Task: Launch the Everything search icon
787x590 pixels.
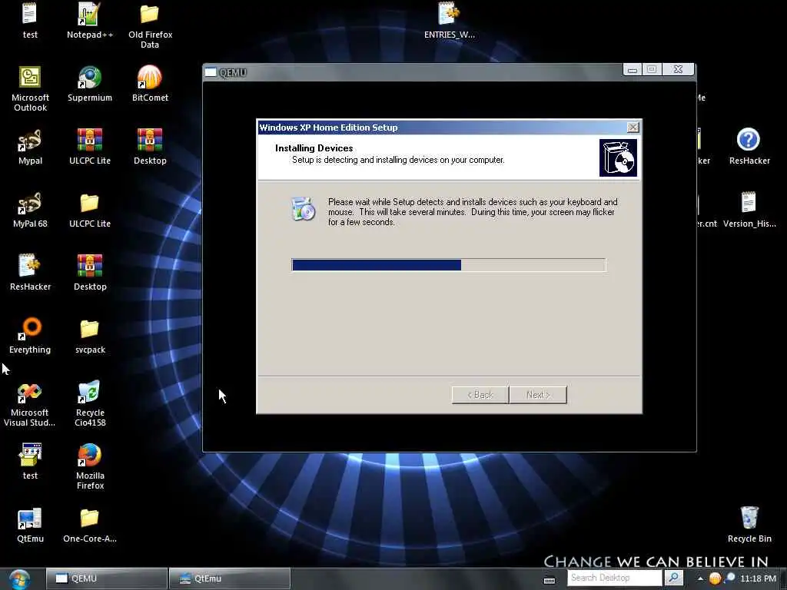Action: point(30,329)
